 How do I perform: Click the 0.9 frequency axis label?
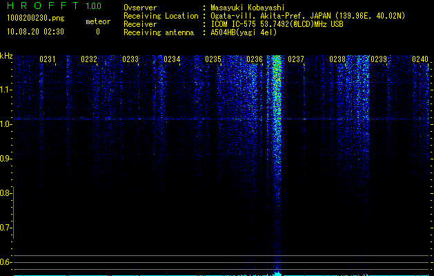point(6,159)
